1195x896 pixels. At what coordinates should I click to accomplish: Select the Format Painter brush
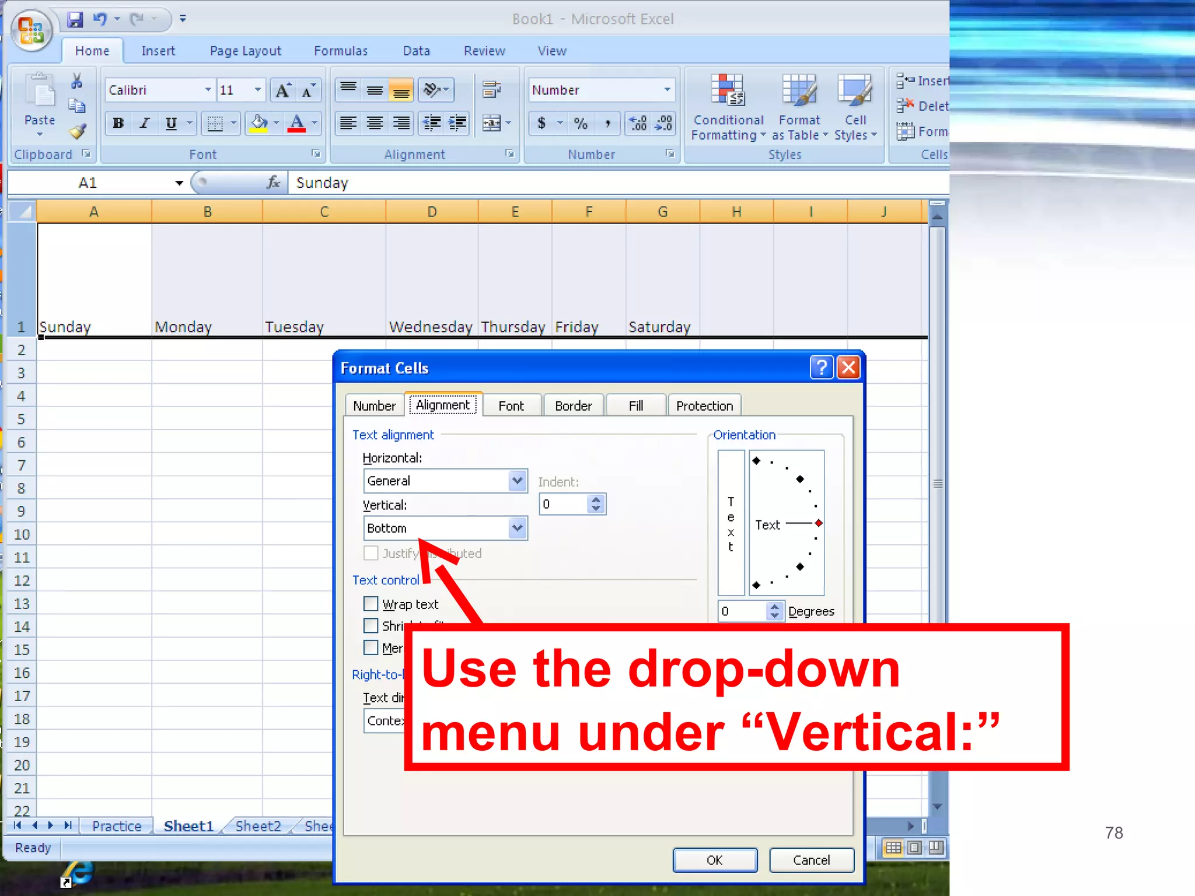[x=77, y=131]
